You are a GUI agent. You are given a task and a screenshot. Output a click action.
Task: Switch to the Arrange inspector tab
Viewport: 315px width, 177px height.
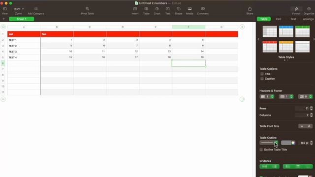click(308, 19)
